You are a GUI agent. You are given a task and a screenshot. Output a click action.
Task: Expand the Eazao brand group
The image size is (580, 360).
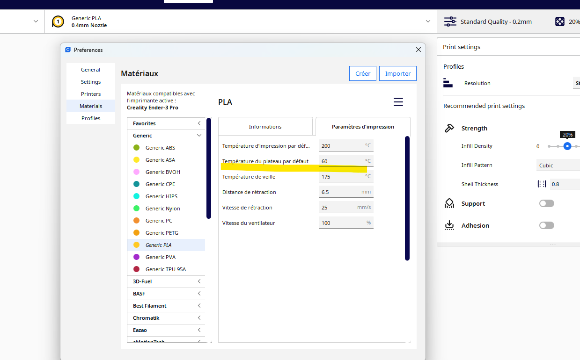click(199, 330)
